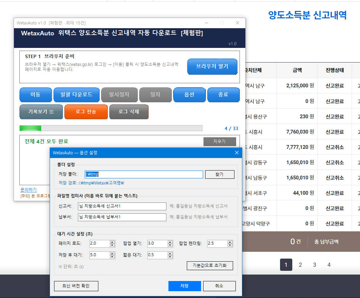This screenshot has height=298, width=360.
Task: Decrease 페이지 로드 with down arrow
Action: point(112,245)
